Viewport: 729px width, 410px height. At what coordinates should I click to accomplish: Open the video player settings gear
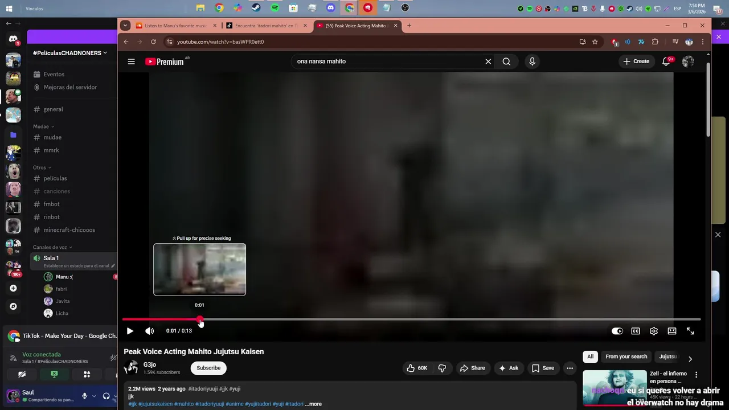[654, 331]
